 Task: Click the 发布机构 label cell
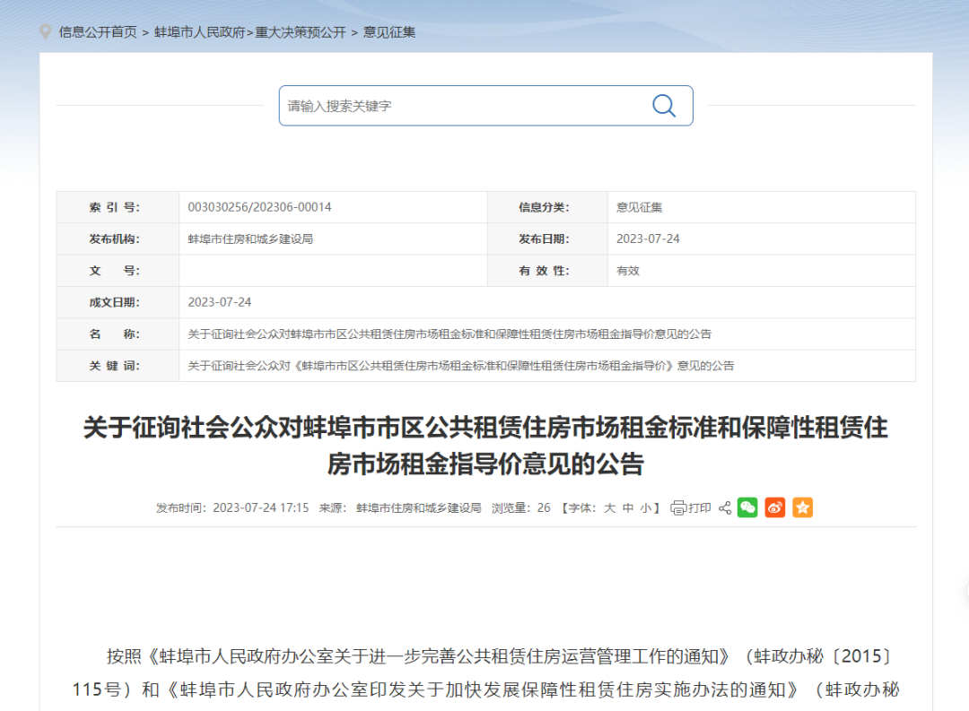click(x=118, y=239)
